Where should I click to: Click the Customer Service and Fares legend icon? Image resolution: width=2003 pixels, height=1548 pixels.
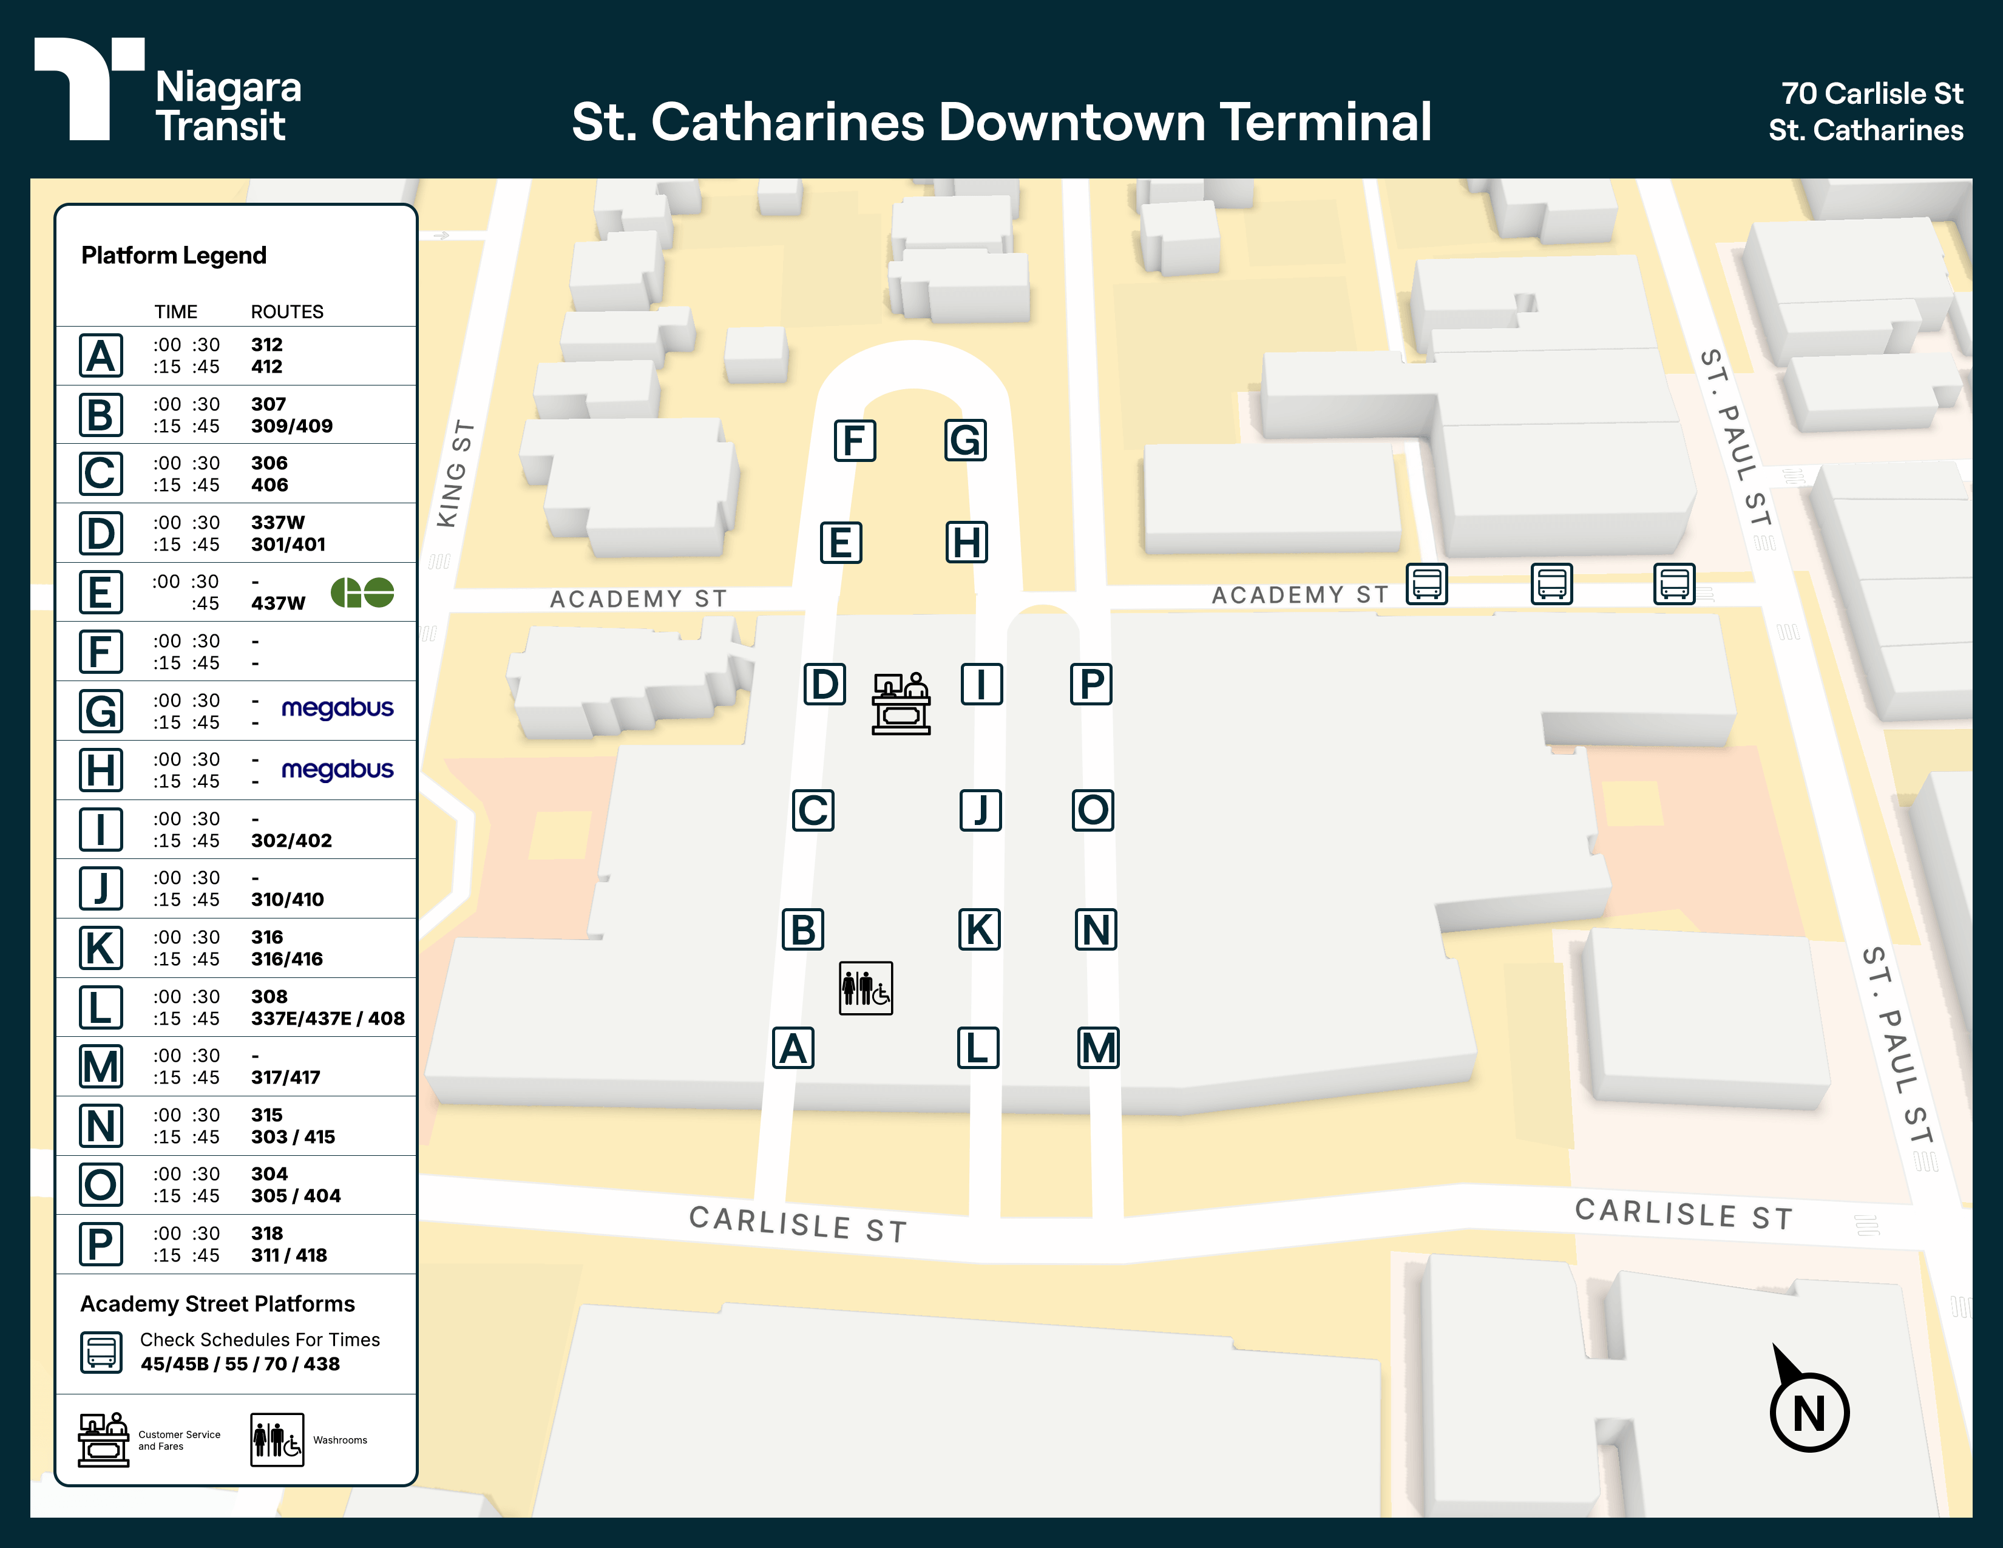coord(104,1440)
